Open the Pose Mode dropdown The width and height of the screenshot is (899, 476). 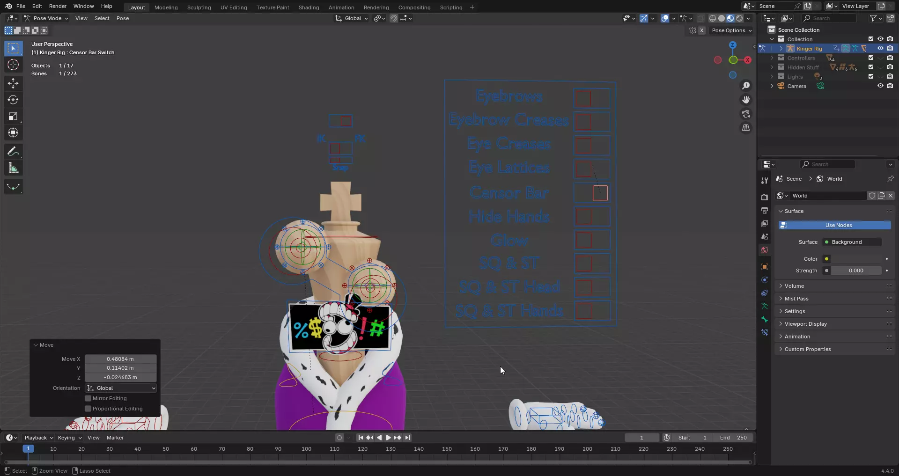[x=46, y=18]
